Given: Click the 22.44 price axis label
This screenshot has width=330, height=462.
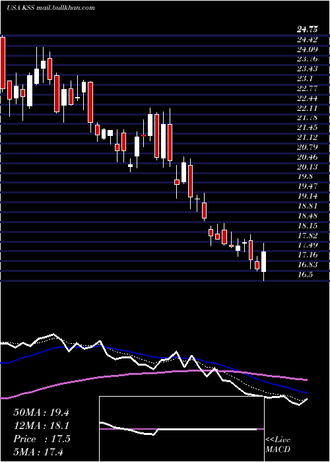Looking at the screenshot, I should point(308,98).
